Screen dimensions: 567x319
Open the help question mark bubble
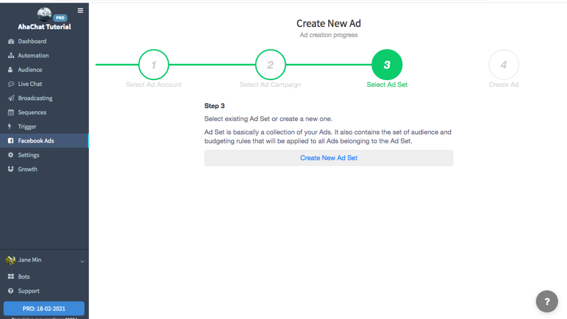pos(547,301)
